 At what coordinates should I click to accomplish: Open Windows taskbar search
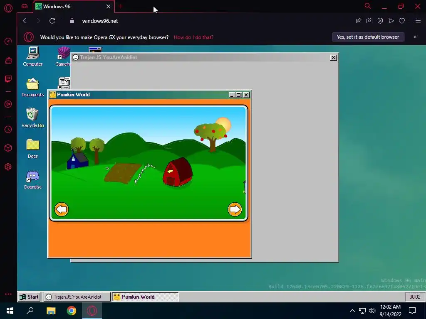[30, 311]
